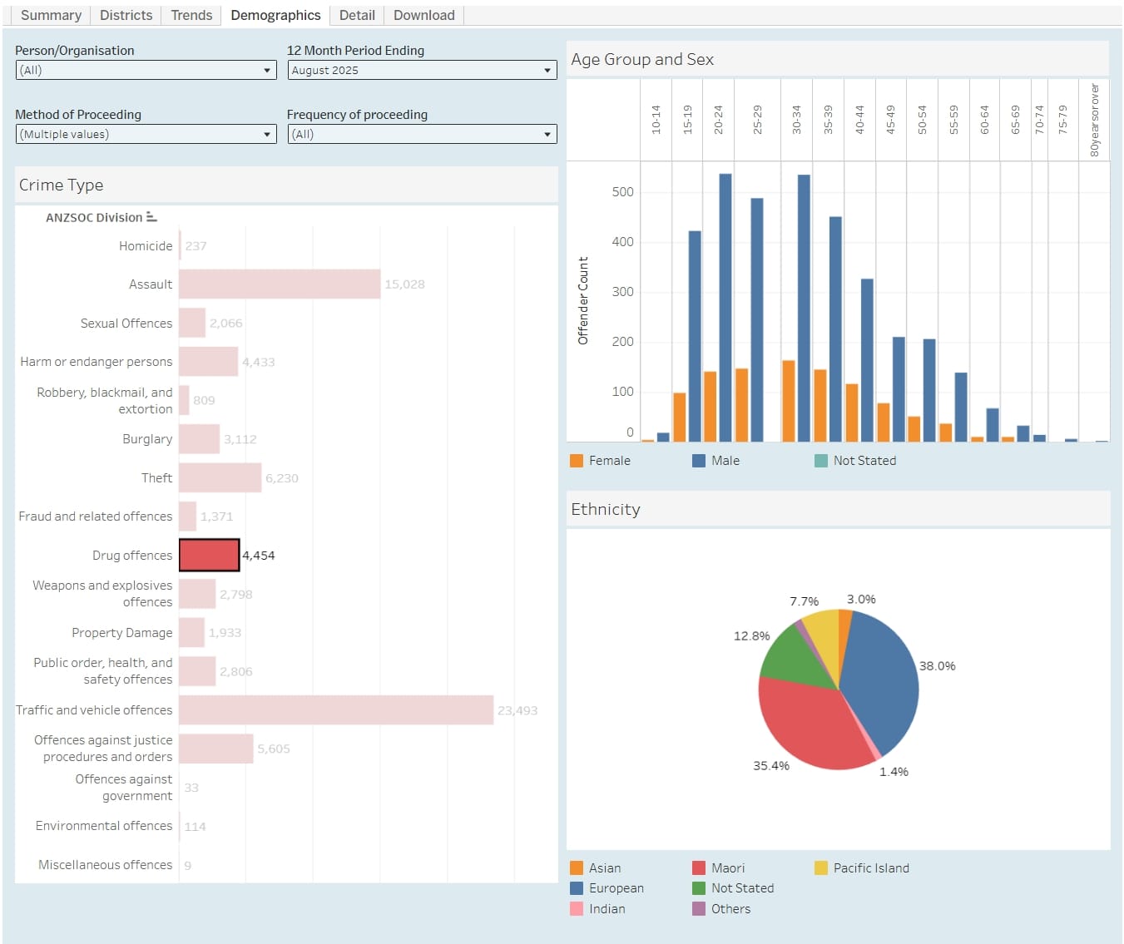Screen dimensions: 1124x944
Task: Select the Assault bar in Crime Type
Action: coord(279,284)
